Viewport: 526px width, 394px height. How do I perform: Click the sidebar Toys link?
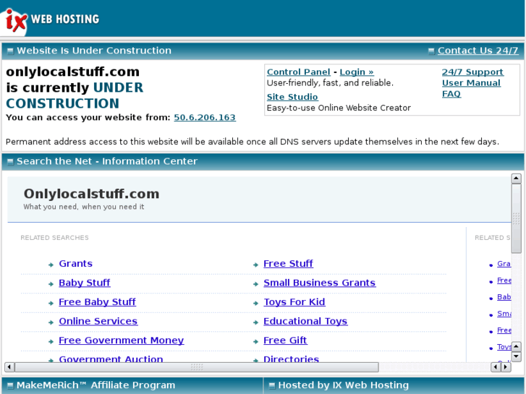tap(504, 347)
